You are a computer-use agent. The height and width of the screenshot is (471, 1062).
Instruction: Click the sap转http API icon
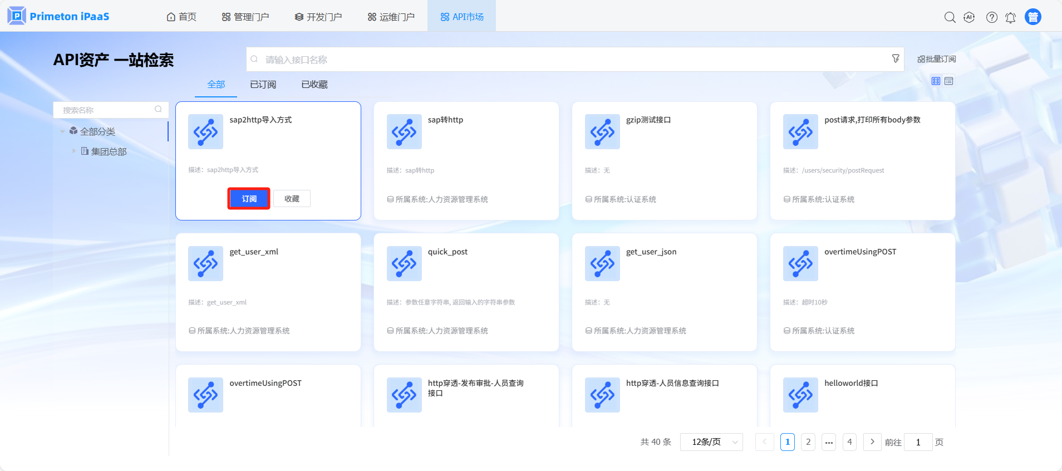404,132
